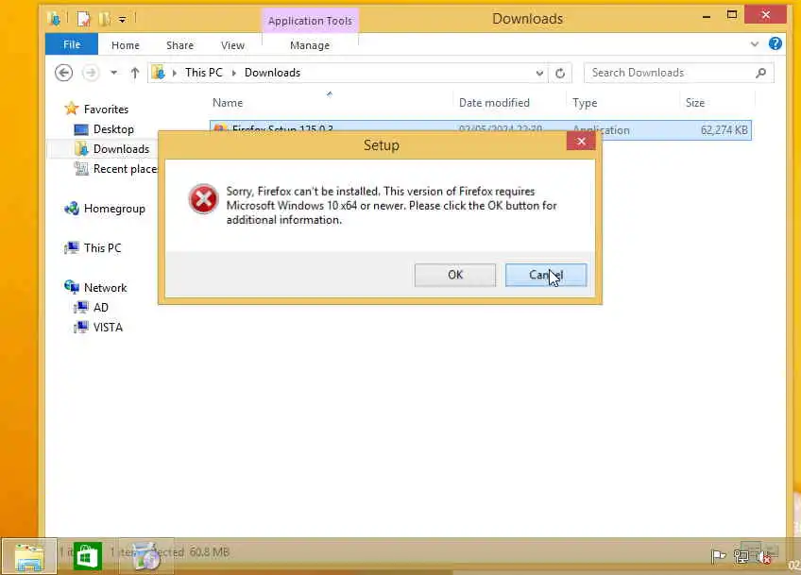Click the Favorites star icon
Viewport: 801px width, 575px height.
(x=71, y=109)
